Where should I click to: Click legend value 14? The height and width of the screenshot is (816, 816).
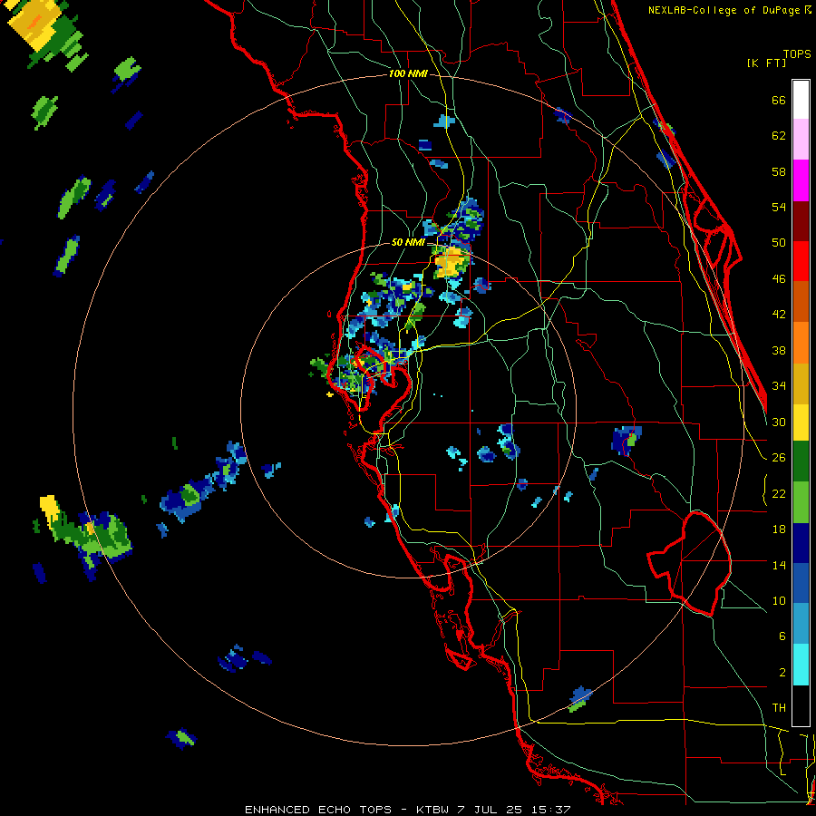pos(779,565)
